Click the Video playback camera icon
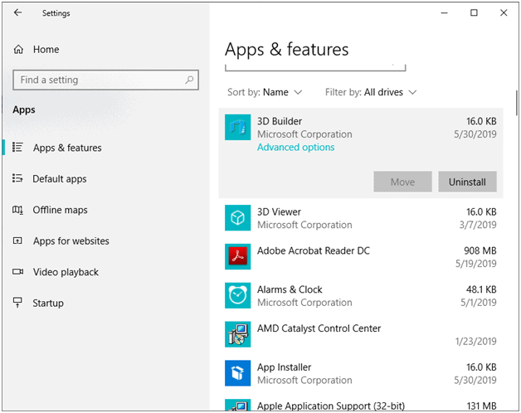Screen dimensions: 521x413 coord(17,272)
